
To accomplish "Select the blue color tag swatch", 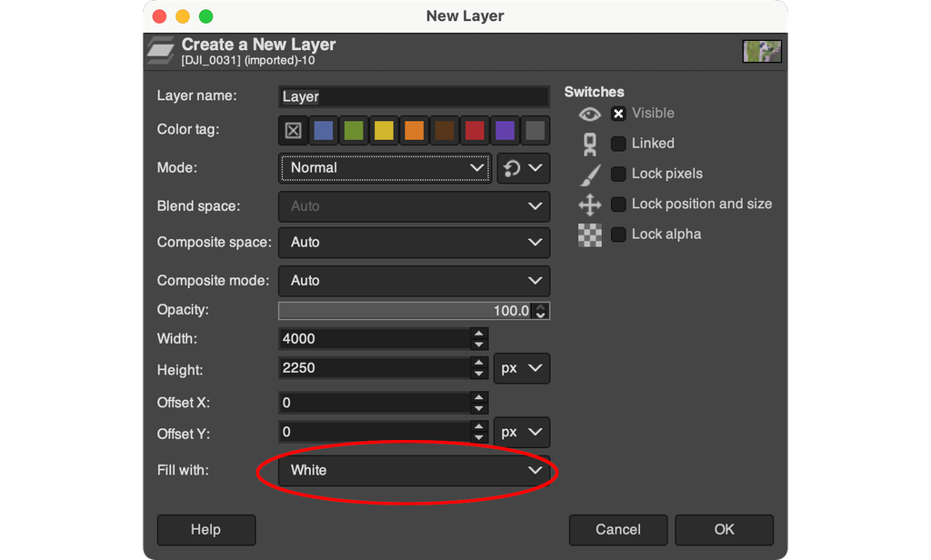I will click(x=323, y=130).
